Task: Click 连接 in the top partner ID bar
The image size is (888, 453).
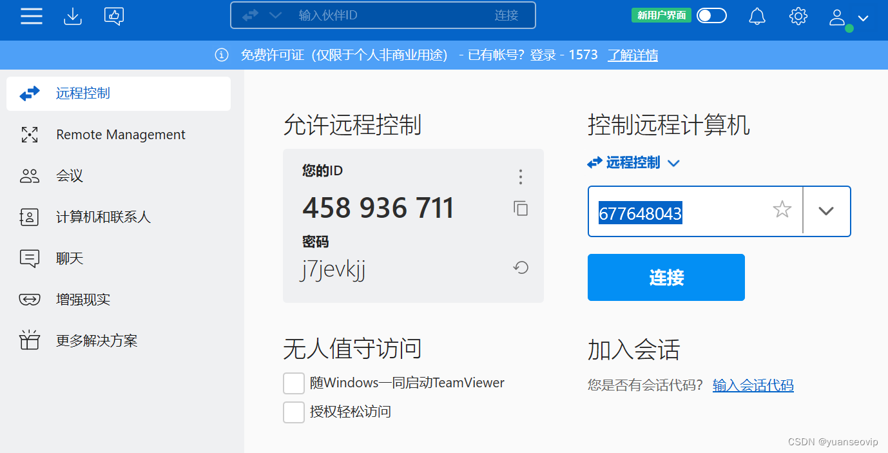Action: (x=507, y=15)
